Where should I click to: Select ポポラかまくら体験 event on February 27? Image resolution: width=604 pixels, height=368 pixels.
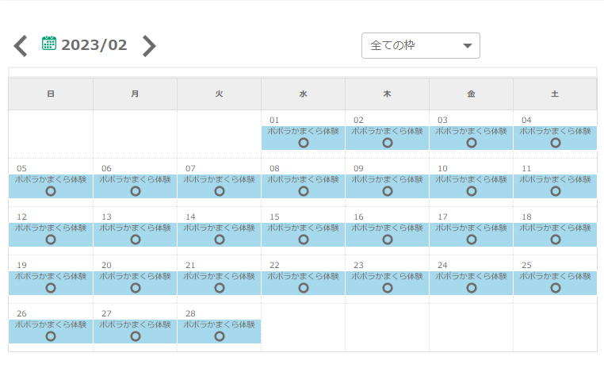pos(135,325)
